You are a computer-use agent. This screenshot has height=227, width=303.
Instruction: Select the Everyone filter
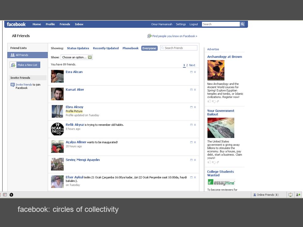pyautogui.click(x=149, y=48)
